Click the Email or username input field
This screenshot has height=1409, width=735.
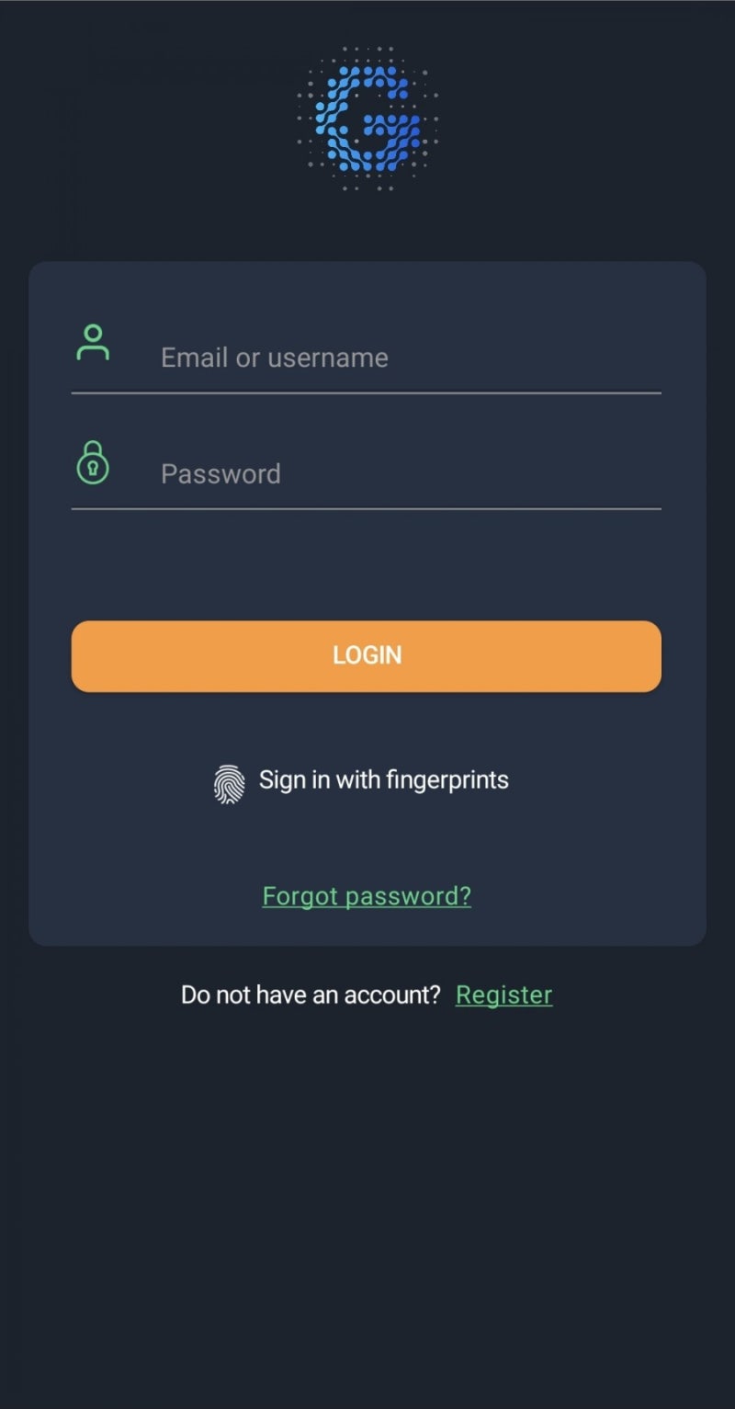tap(386, 358)
